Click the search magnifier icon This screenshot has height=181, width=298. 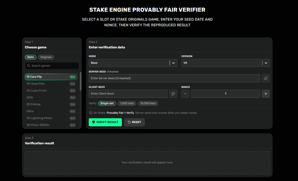29,66
